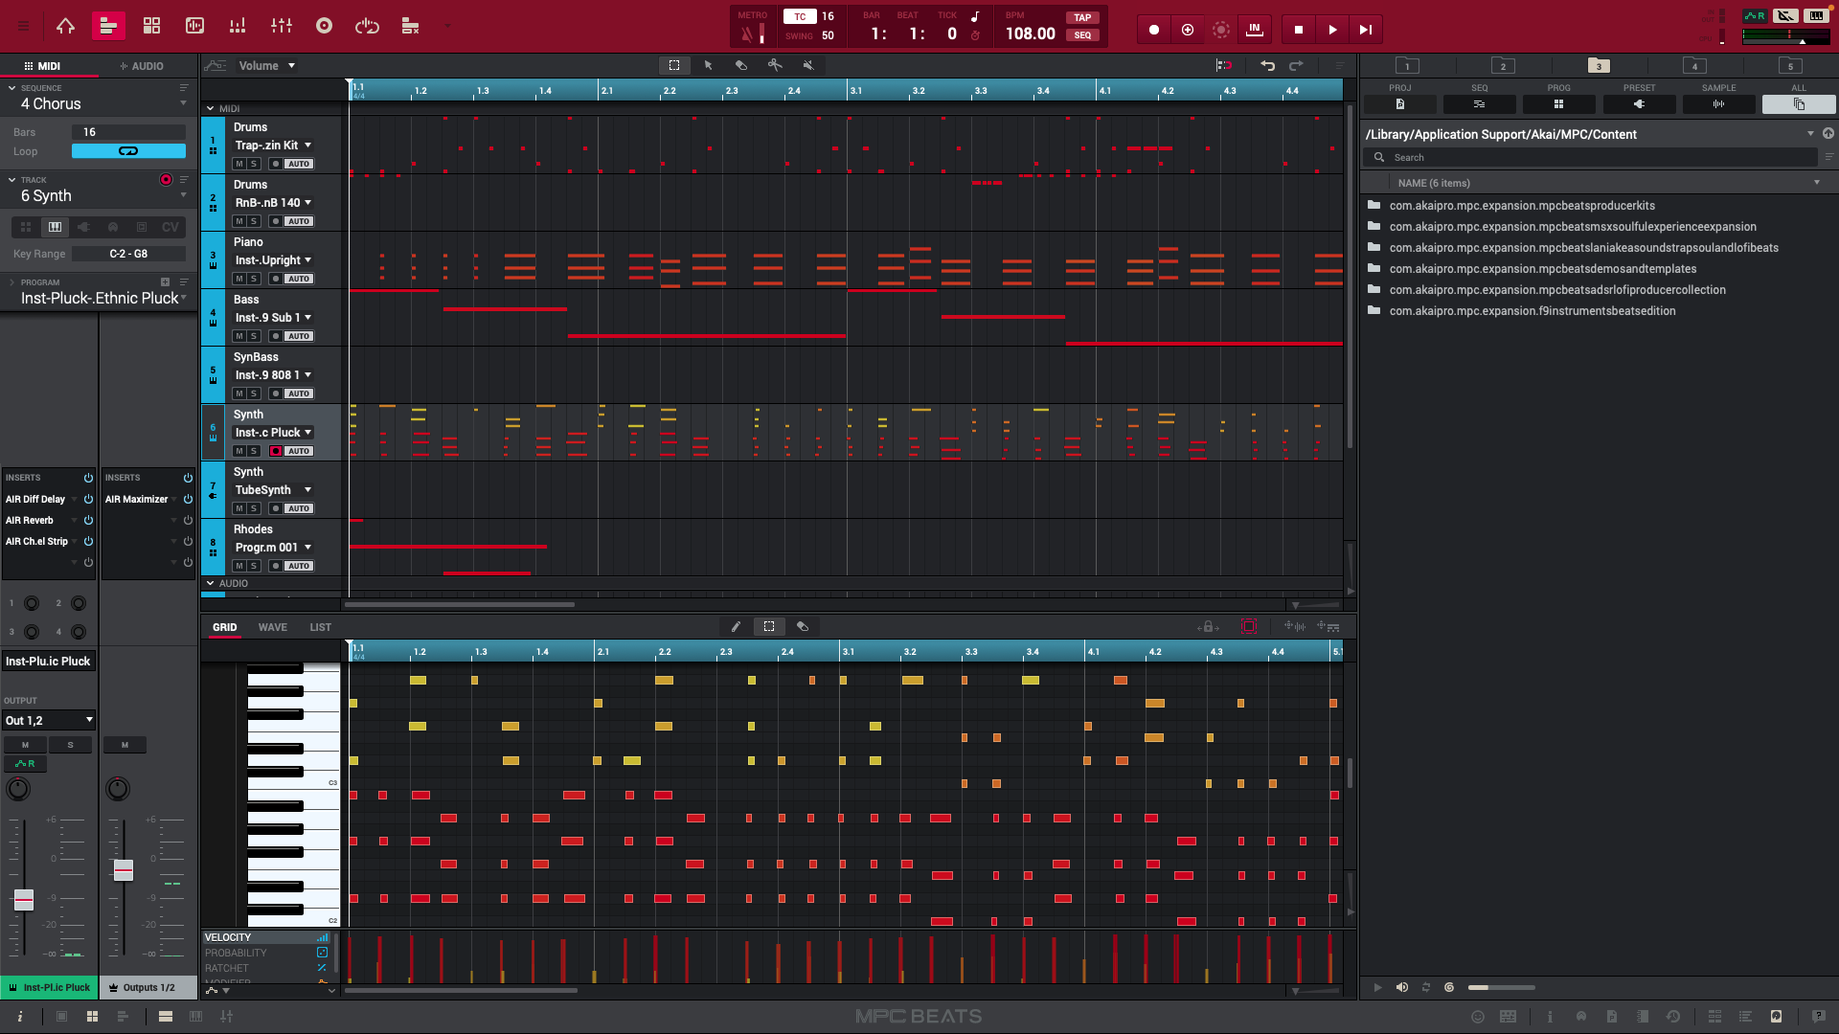This screenshot has width=1839, height=1034.
Task: Toggle power for AIR Maximizer insert
Action: (x=188, y=499)
